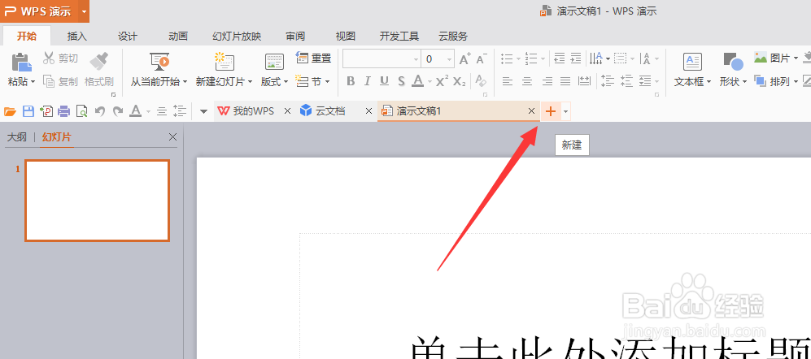Justify text alignment
This screenshot has width=811, height=359.
pyautogui.click(x=565, y=81)
